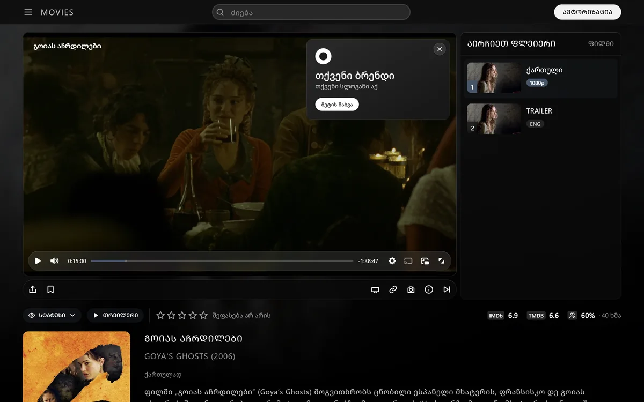Enable picture-in-picture mode icon
Screen dimensions: 644x402
425,261
